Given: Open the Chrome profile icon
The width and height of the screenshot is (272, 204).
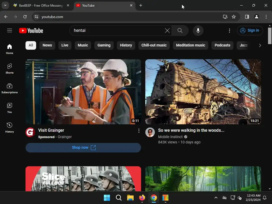Looking at the screenshot, I should click(257, 17).
